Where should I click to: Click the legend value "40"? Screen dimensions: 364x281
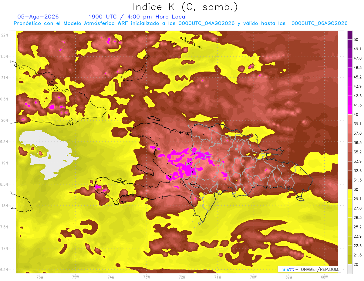click(356, 114)
